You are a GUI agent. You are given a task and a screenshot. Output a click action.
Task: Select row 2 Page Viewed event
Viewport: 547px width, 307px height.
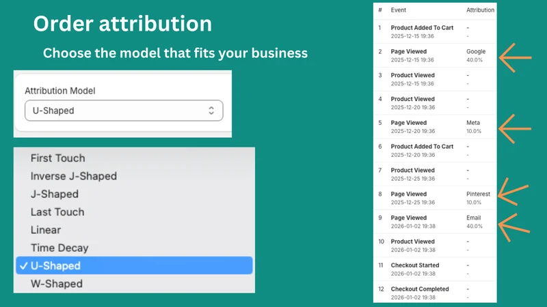[435, 55]
